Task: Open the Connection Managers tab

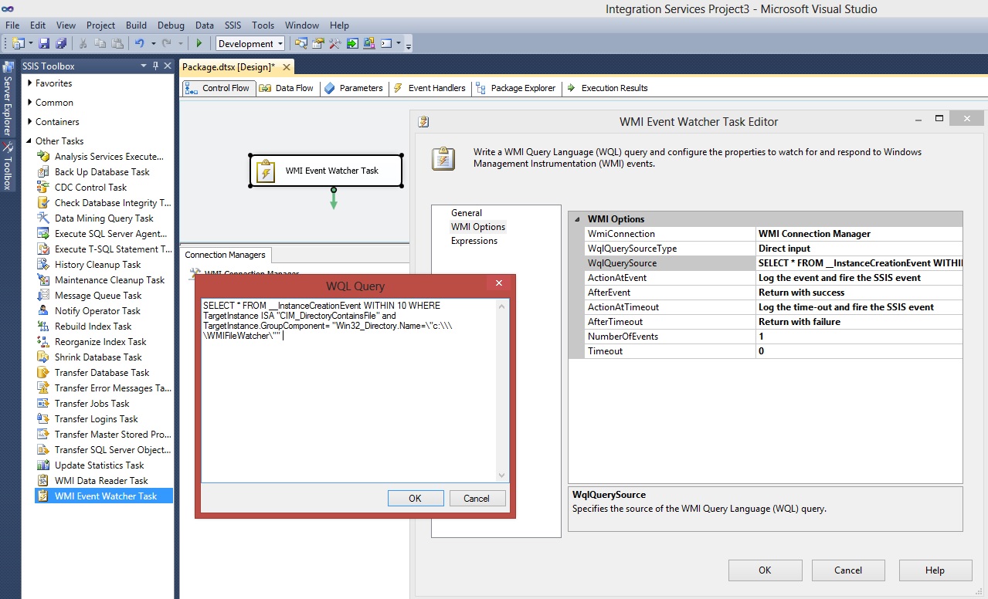Action: point(225,255)
